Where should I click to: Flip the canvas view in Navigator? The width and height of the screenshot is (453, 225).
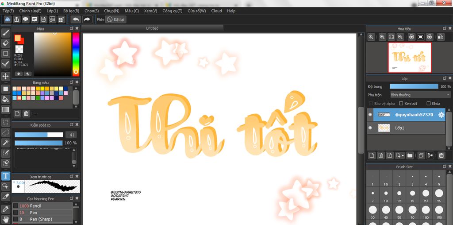[x=441, y=37]
